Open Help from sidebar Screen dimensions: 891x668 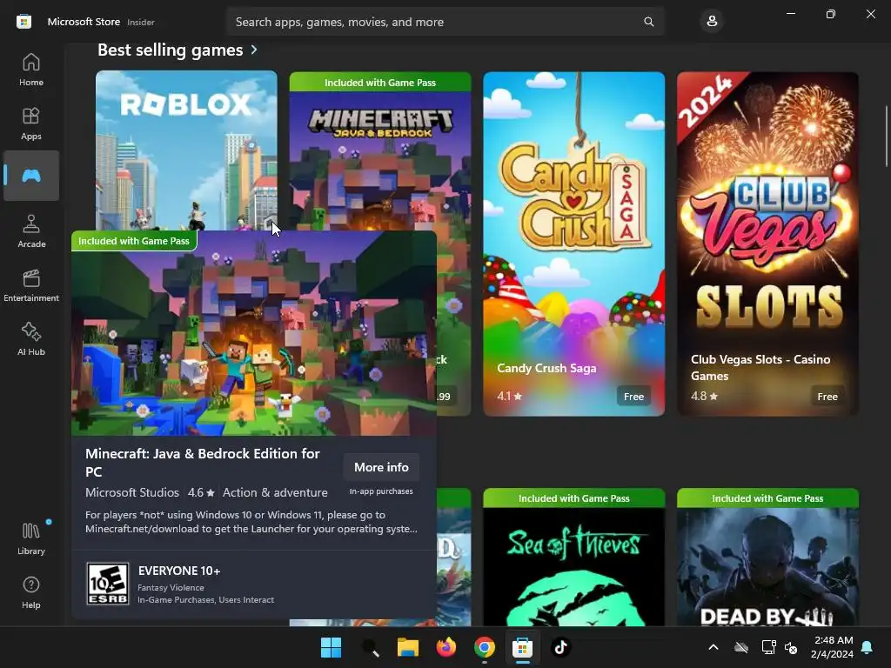pyautogui.click(x=31, y=592)
